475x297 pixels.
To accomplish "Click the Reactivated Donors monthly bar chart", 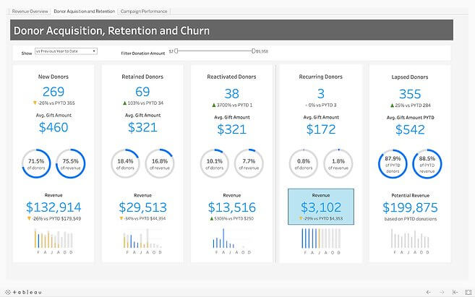I will click(x=231, y=239).
